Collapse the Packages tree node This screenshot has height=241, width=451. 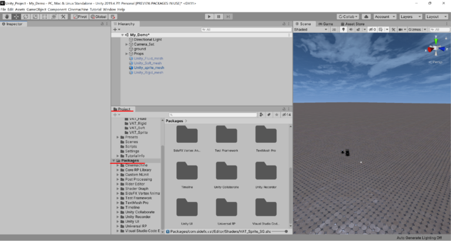pyautogui.click(x=113, y=160)
